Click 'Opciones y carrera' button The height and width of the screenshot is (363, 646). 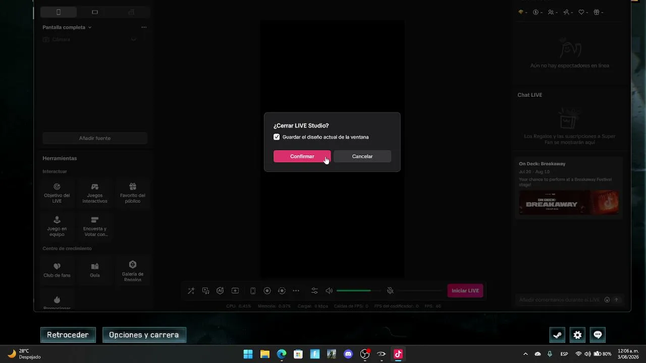pos(144,335)
